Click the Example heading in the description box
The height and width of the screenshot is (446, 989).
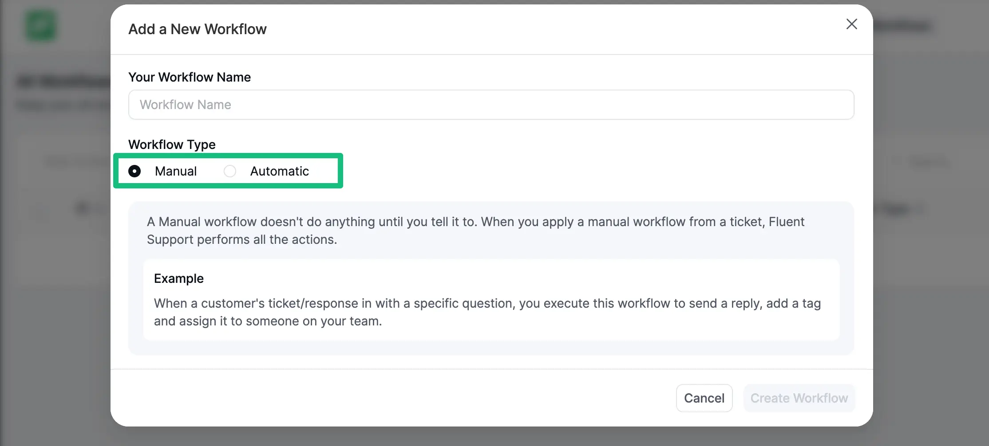178,278
